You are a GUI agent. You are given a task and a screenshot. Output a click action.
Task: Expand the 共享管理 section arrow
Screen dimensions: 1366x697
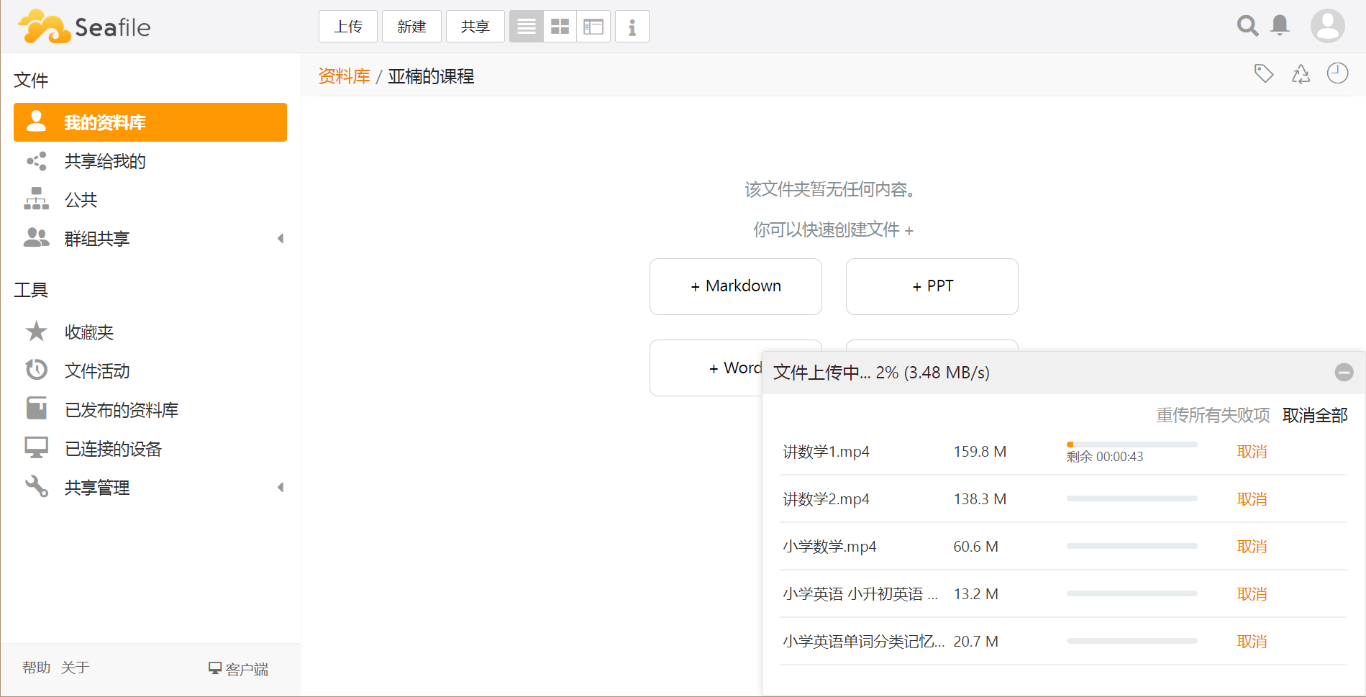[x=281, y=488]
